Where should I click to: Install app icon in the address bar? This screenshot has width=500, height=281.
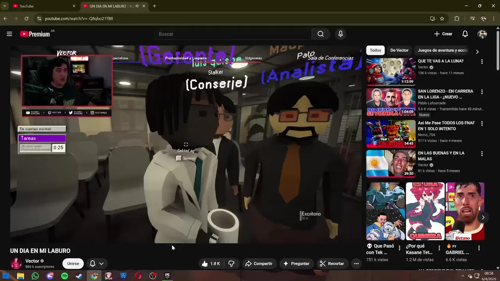[432, 18]
